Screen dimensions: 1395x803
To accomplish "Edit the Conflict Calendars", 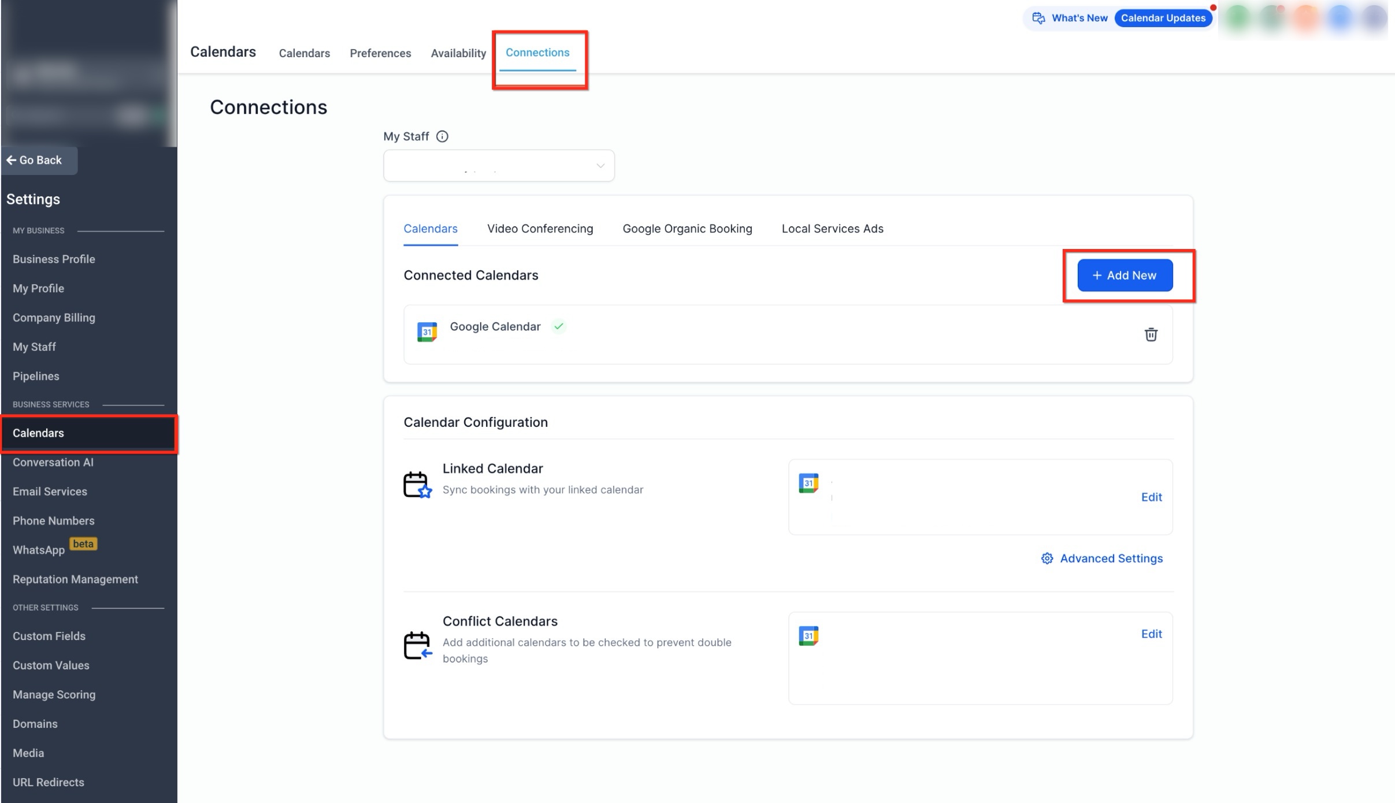I will [x=1151, y=634].
